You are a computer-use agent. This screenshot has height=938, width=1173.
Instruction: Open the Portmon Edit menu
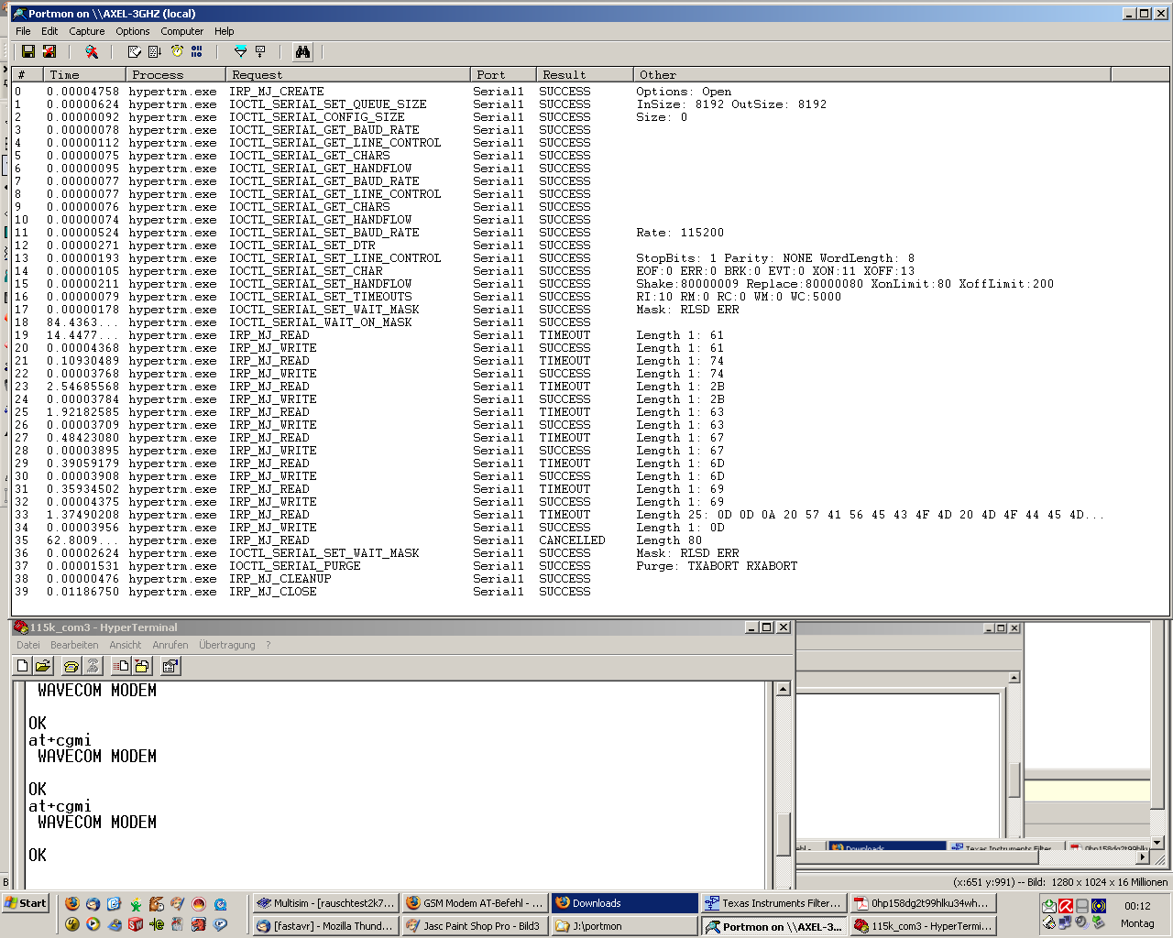click(49, 31)
